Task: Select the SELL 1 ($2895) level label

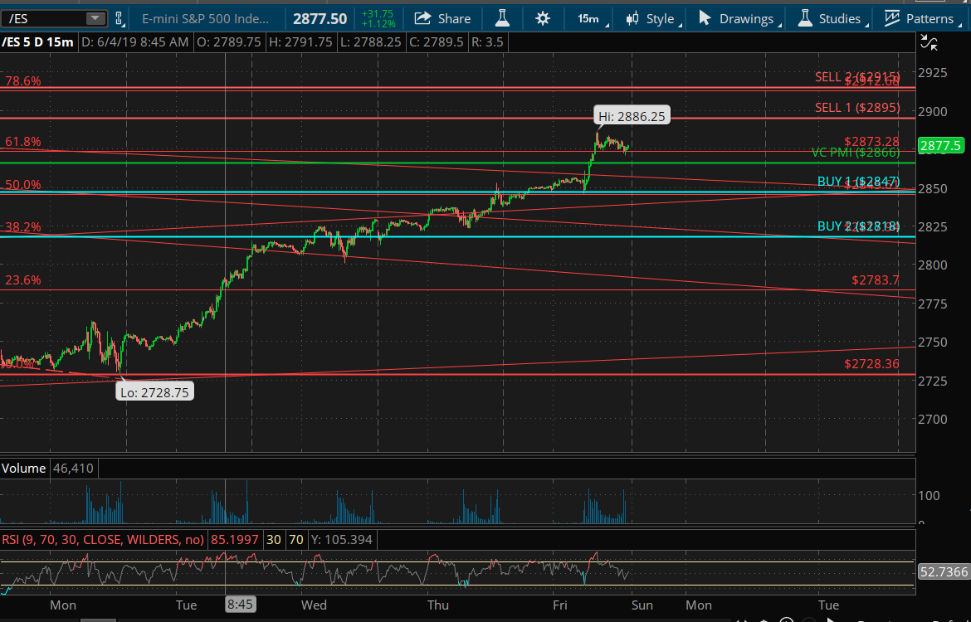Action: (857, 108)
